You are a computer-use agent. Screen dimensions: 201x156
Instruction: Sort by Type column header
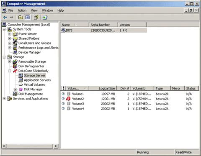162,88
